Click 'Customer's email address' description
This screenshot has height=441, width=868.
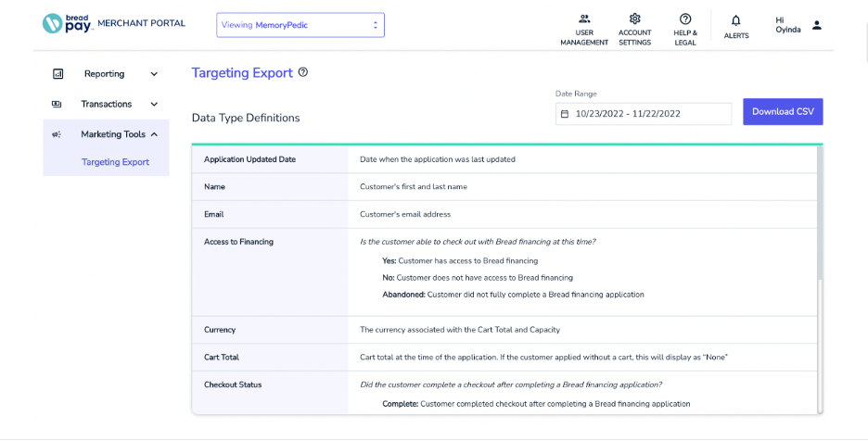405,214
